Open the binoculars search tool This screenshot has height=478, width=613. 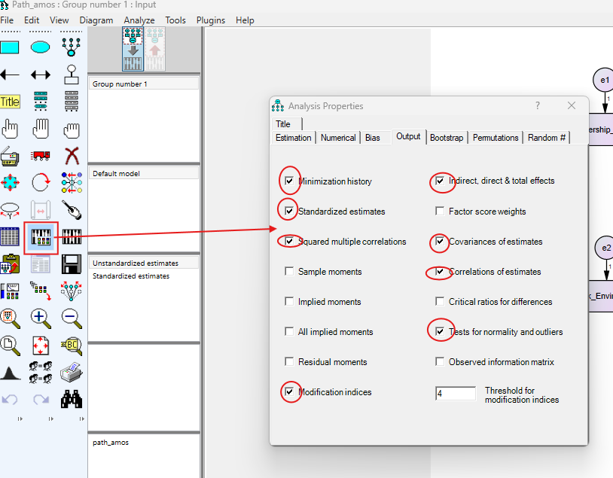click(x=72, y=398)
